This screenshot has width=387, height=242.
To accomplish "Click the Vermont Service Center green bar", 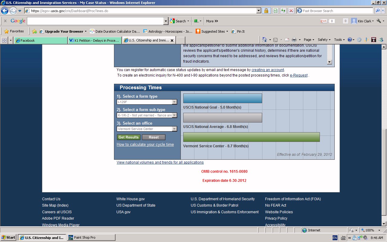I will coord(252,137).
